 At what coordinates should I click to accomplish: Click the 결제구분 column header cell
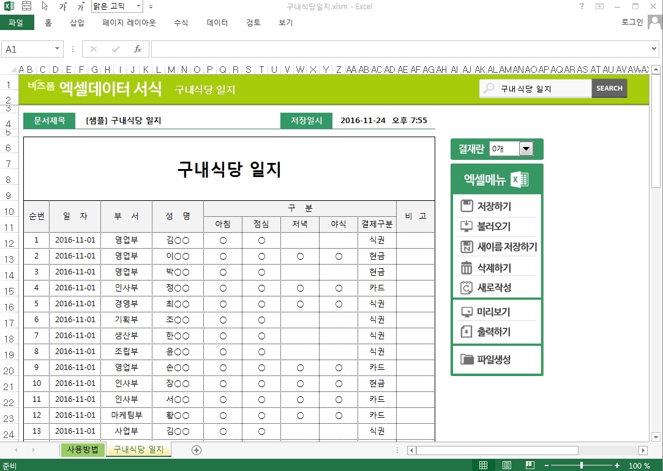pos(376,224)
